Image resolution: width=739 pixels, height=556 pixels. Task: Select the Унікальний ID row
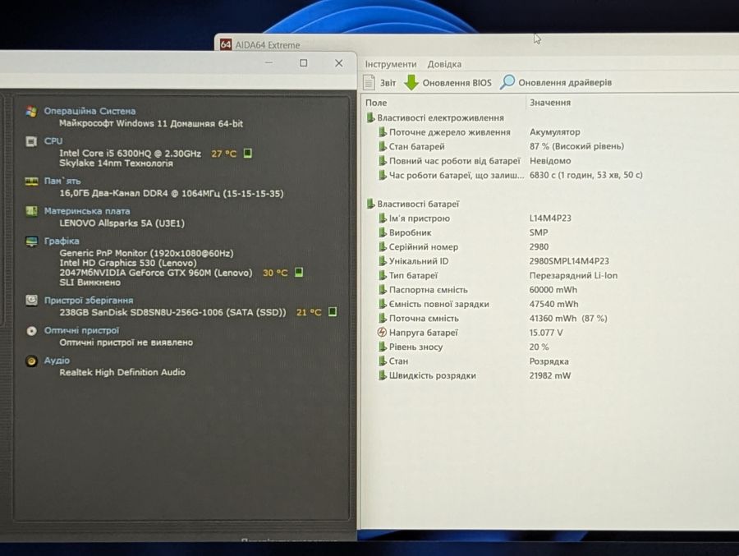pos(494,261)
